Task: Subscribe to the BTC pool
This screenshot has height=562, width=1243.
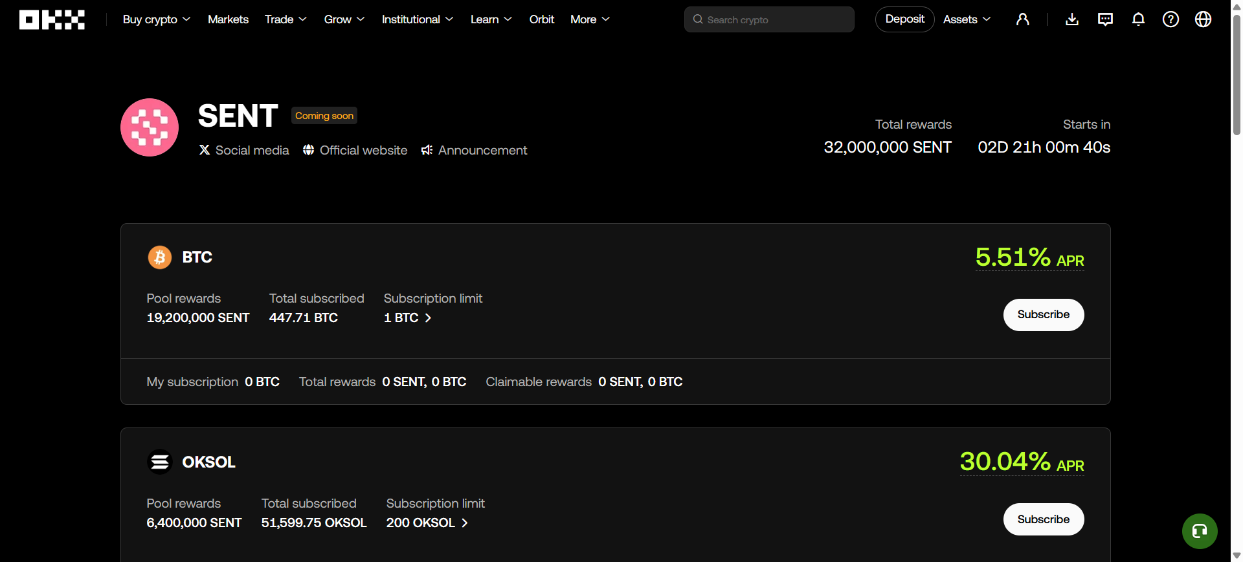Action: pyautogui.click(x=1044, y=315)
